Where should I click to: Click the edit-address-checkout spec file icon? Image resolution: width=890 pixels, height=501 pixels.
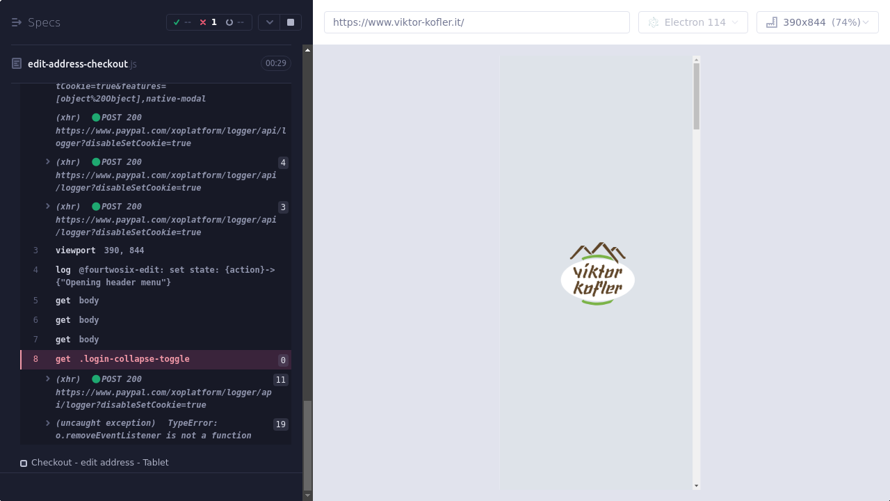tap(17, 64)
